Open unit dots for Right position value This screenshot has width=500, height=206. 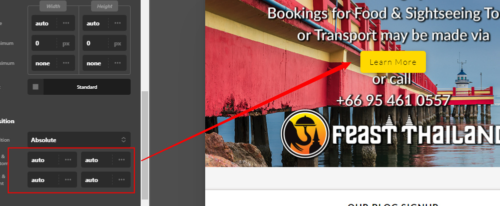pos(122,180)
